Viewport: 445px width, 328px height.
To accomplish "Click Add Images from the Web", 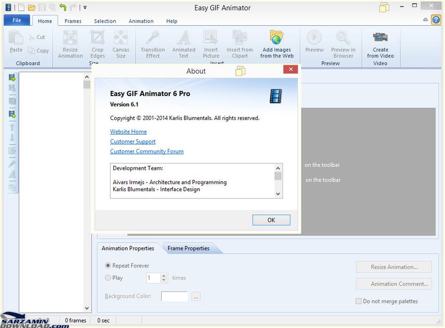I will 277,44.
